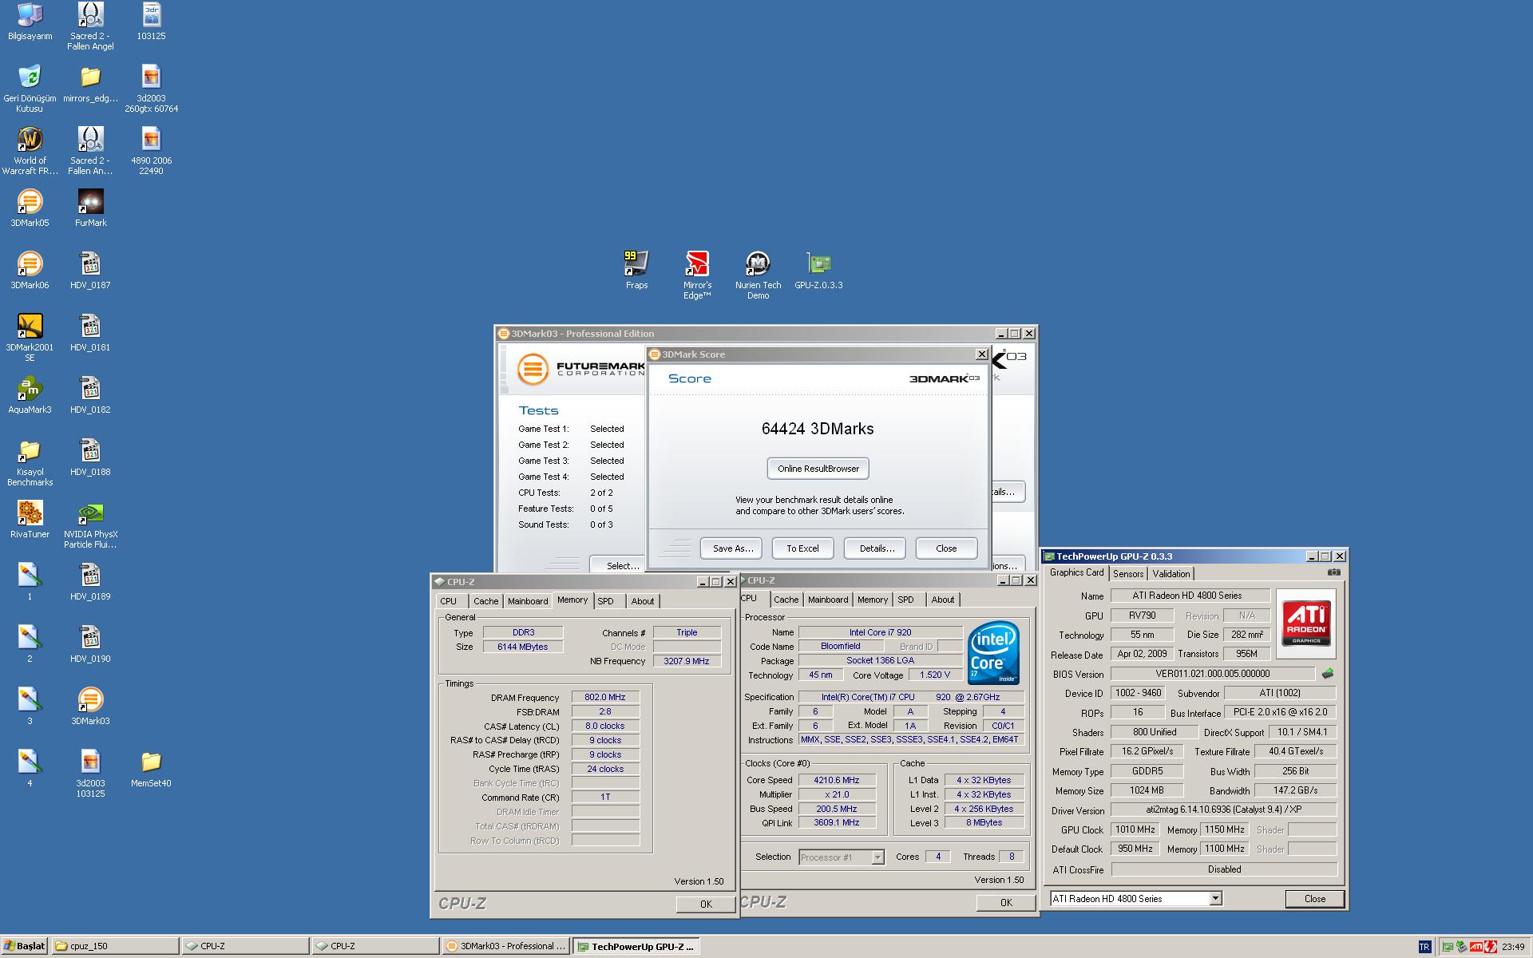This screenshot has height=958, width=1533.
Task: Open About tab in right CPU-Z window
Action: (942, 600)
